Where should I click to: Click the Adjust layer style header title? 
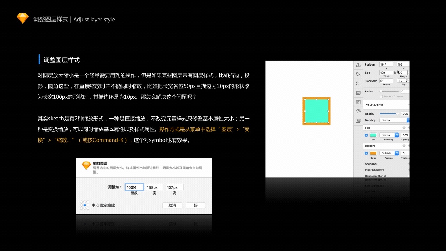tap(94, 20)
